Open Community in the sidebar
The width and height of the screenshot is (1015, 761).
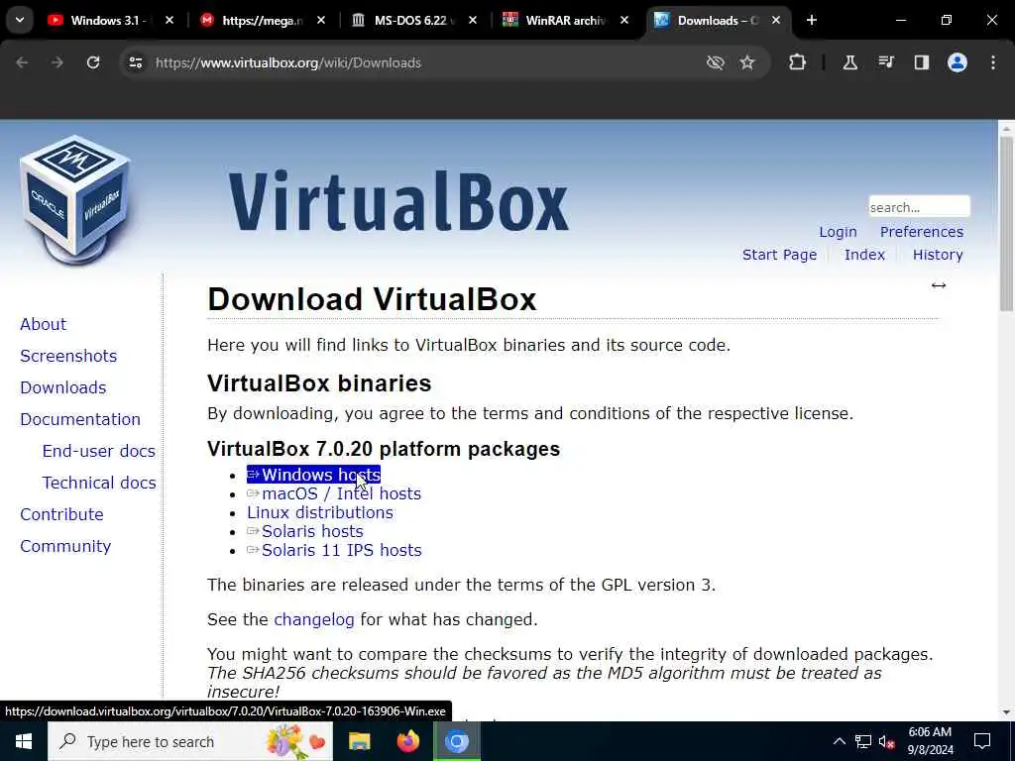(x=65, y=546)
